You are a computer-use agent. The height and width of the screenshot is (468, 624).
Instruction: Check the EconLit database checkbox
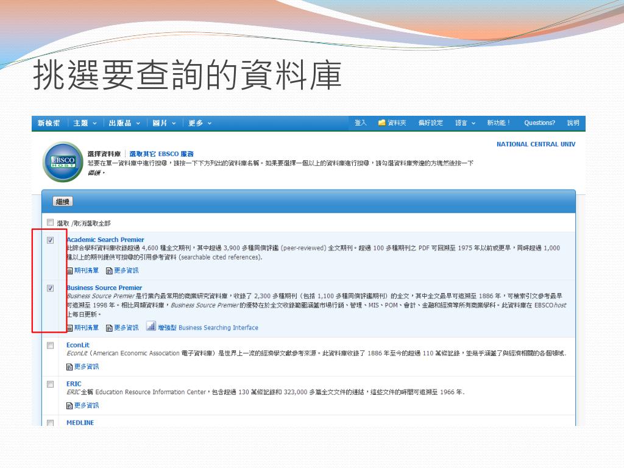pos(50,346)
